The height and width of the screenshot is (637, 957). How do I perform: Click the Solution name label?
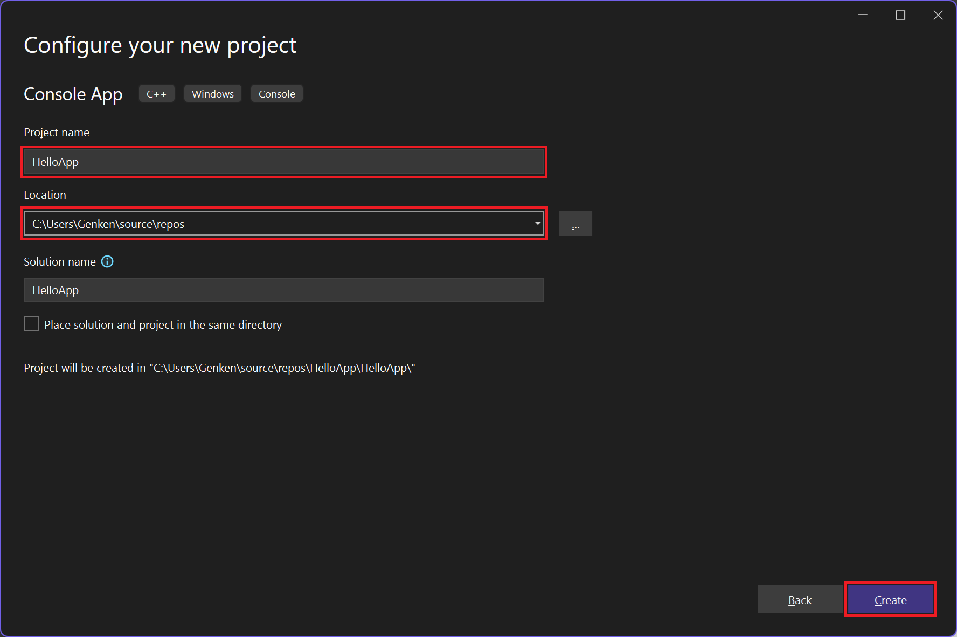pyautogui.click(x=59, y=261)
